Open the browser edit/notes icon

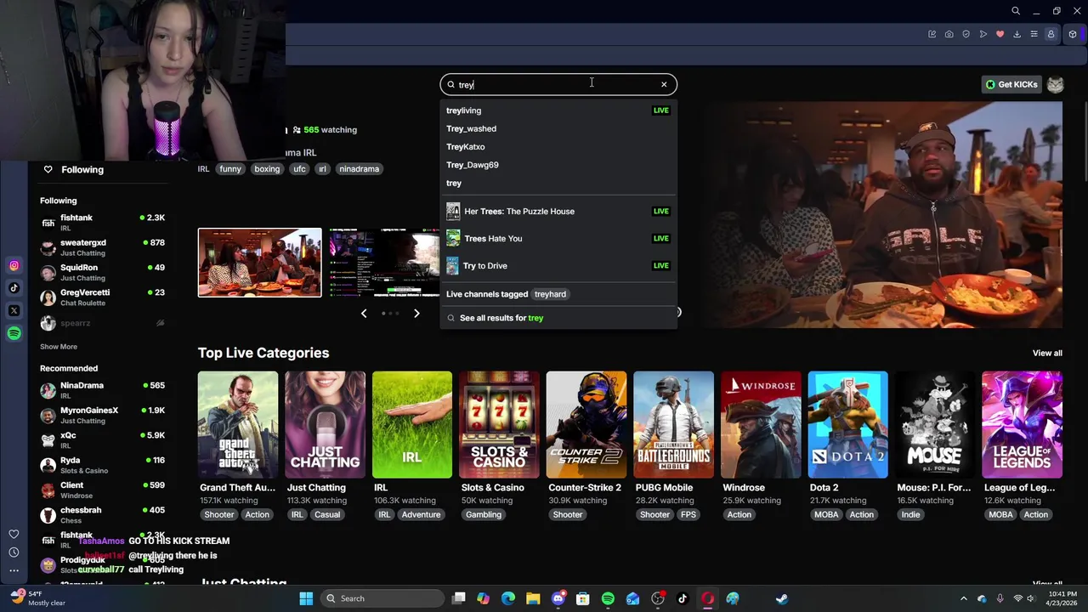(932, 34)
